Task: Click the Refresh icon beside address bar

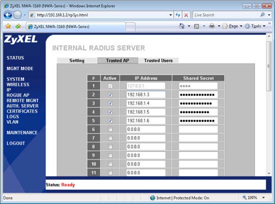Action: [x=178, y=15]
